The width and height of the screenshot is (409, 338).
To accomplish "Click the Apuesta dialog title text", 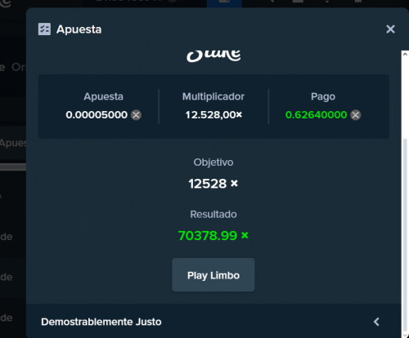I will click(79, 29).
